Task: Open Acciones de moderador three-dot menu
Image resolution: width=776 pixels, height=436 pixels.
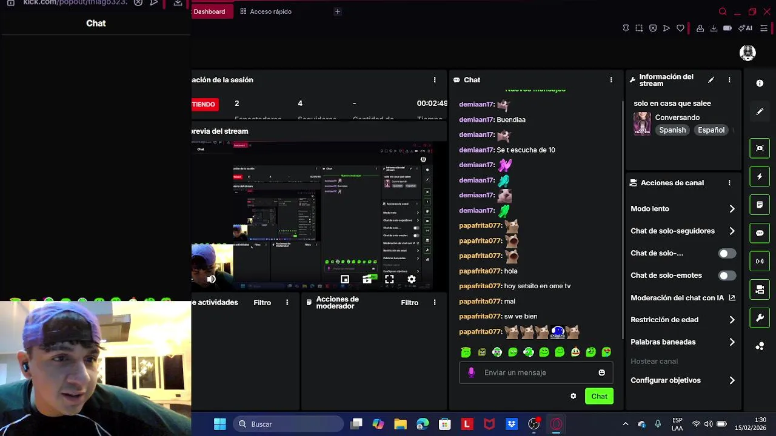Action: pyautogui.click(x=435, y=302)
